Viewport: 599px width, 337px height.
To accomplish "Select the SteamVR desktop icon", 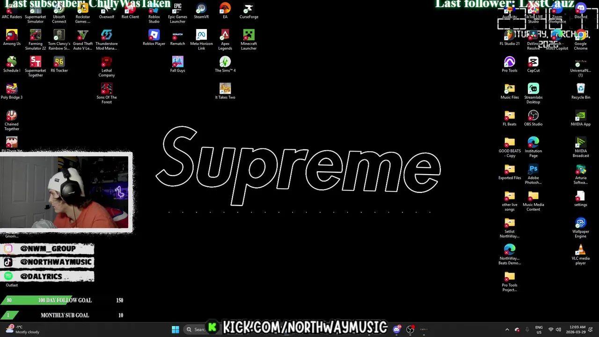I will tap(201, 12).
